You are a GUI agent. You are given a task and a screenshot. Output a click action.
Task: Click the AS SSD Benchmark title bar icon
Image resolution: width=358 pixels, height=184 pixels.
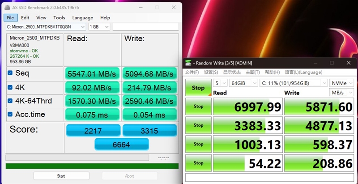pos(8,8)
